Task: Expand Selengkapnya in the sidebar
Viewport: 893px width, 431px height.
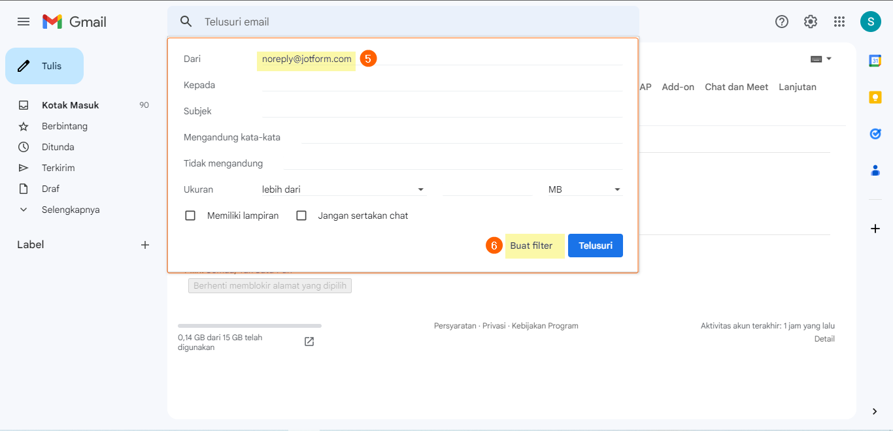Action: click(70, 210)
